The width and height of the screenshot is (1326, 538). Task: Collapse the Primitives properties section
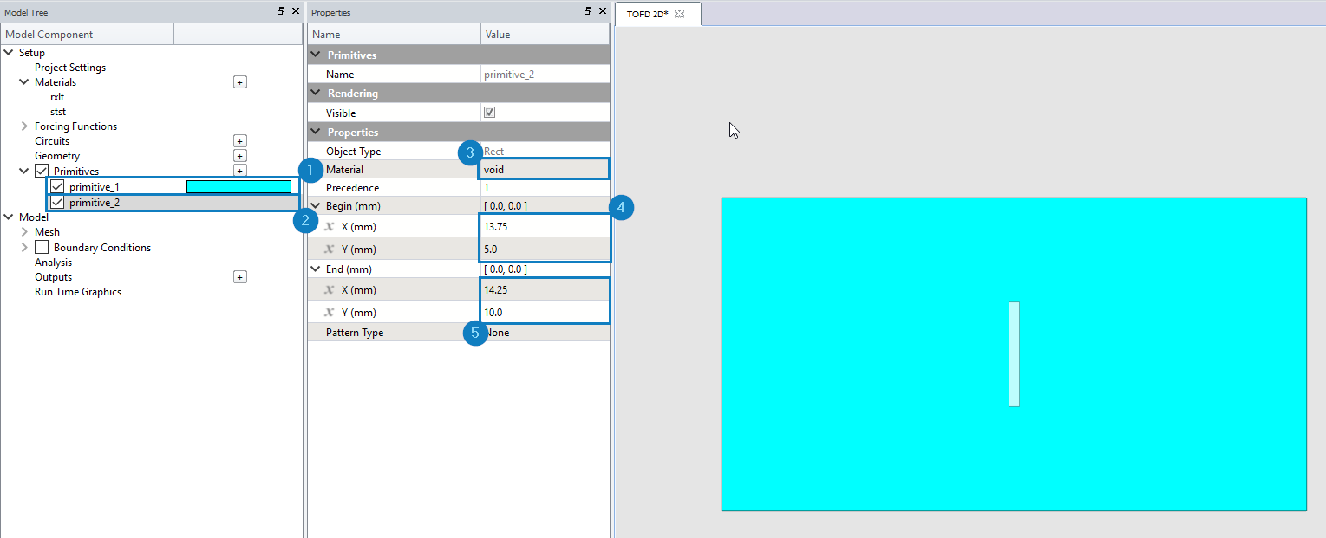pos(316,55)
